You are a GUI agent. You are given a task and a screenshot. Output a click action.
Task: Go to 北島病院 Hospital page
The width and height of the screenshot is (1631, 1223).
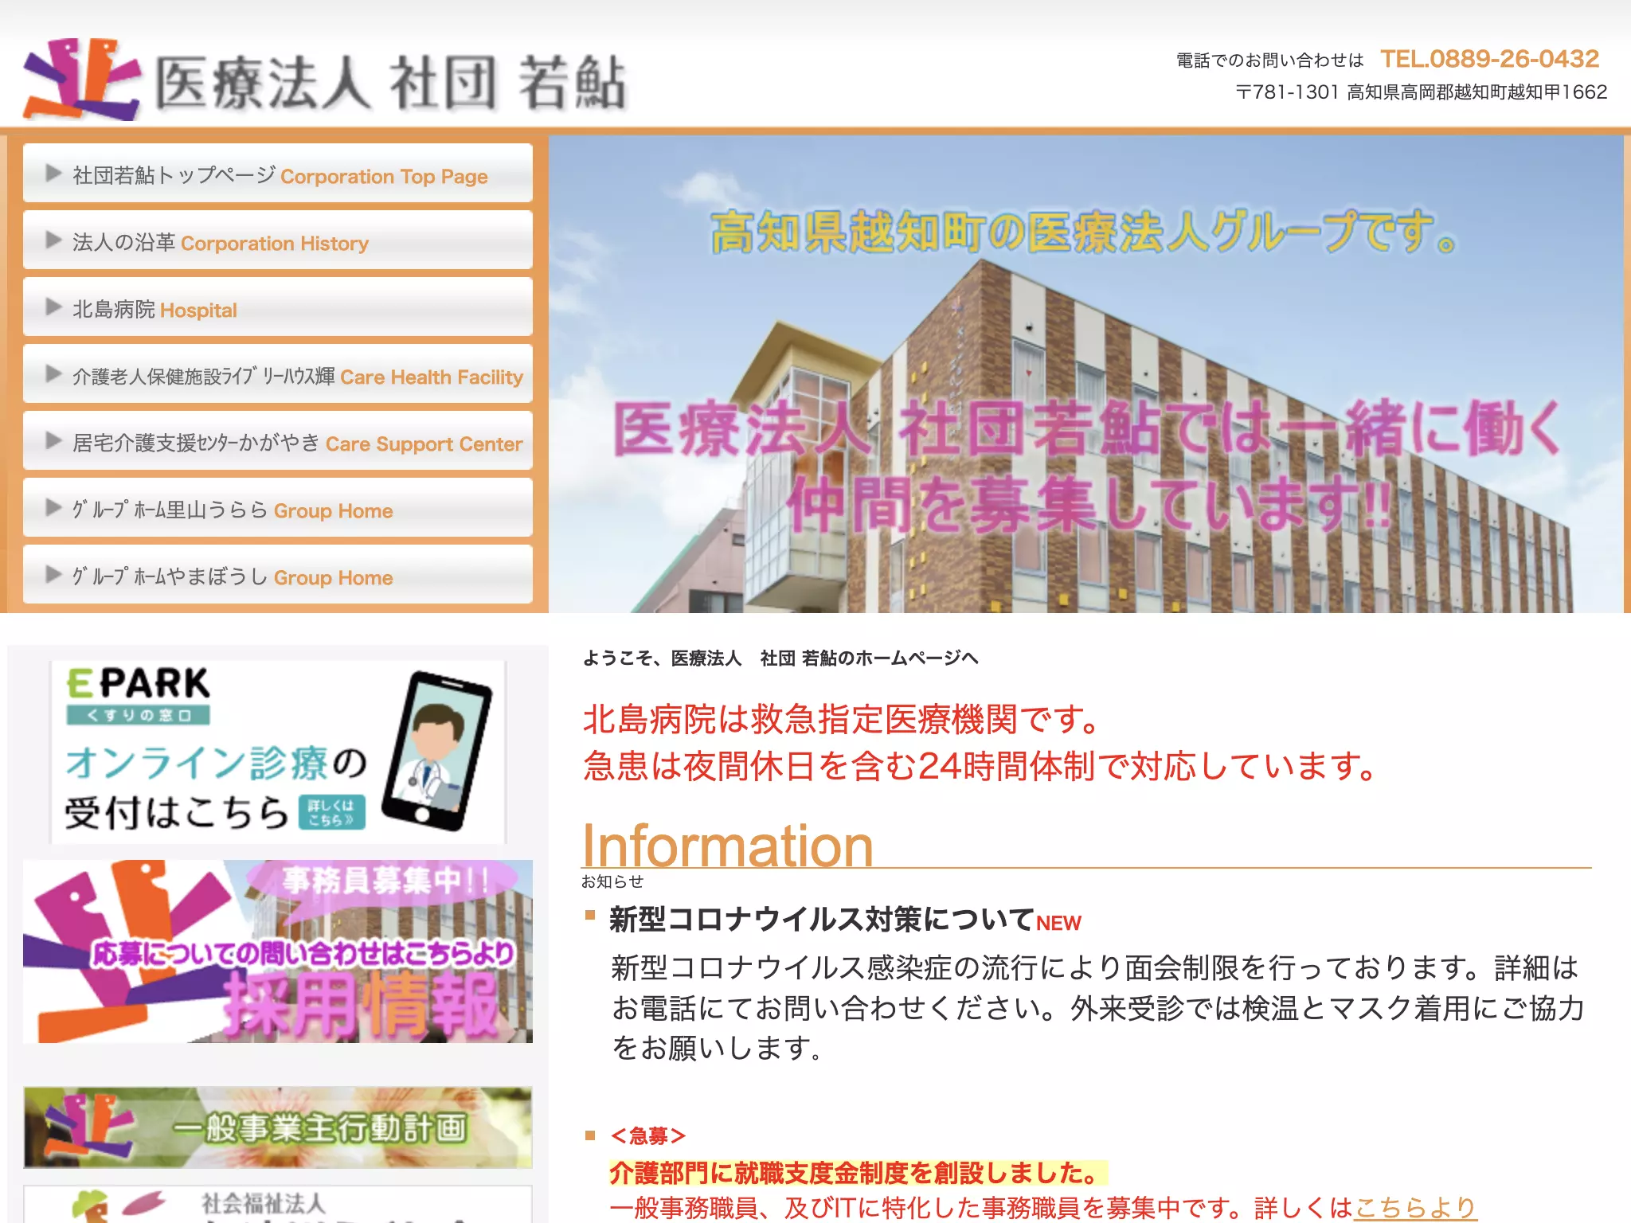pyautogui.click(x=278, y=307)
